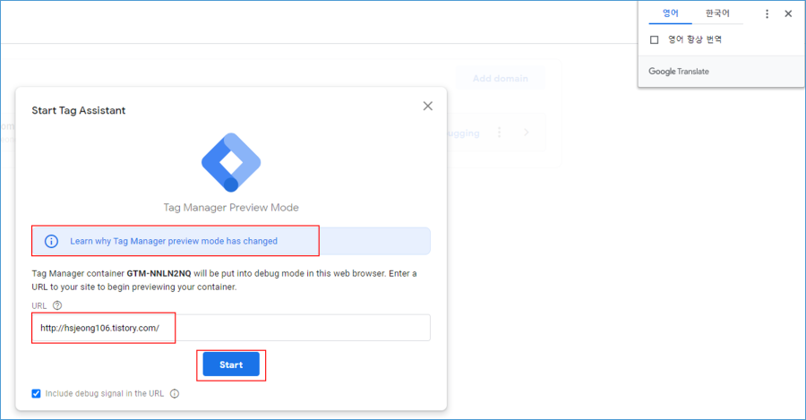Click the container ID GTM-NNLN2NQ
The width and height of the screenshot is (806, 420).
(x=159, y=273)
